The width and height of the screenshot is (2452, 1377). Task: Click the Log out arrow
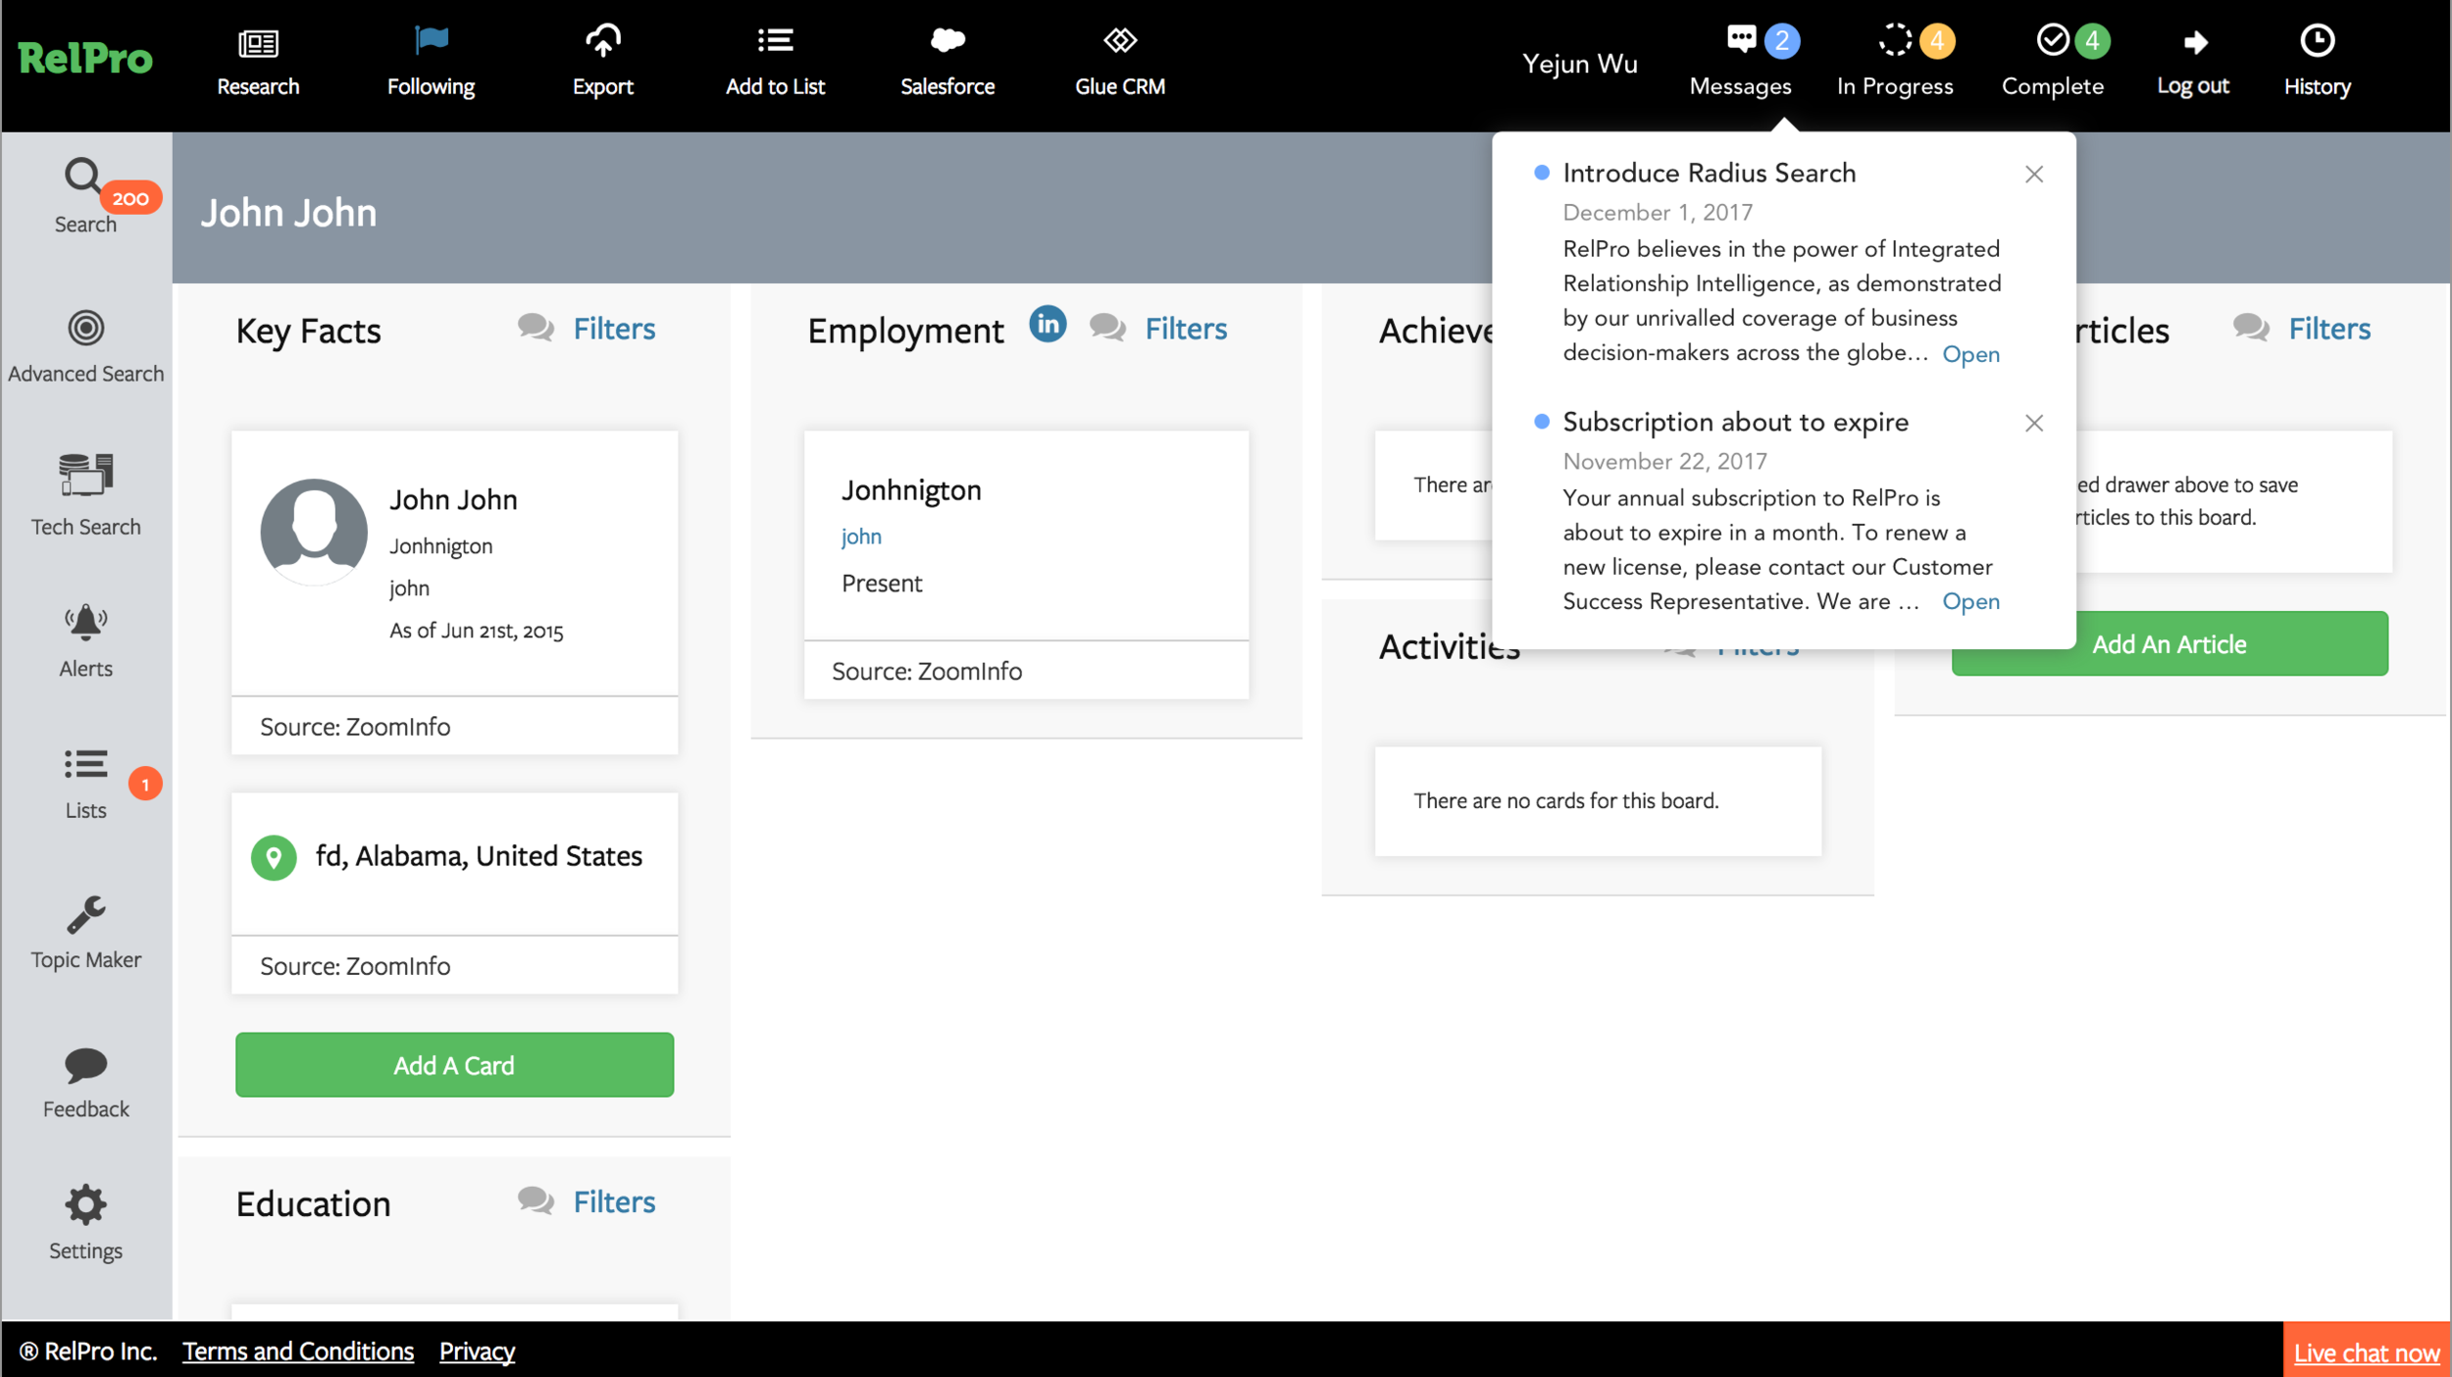click(2195, 42)
